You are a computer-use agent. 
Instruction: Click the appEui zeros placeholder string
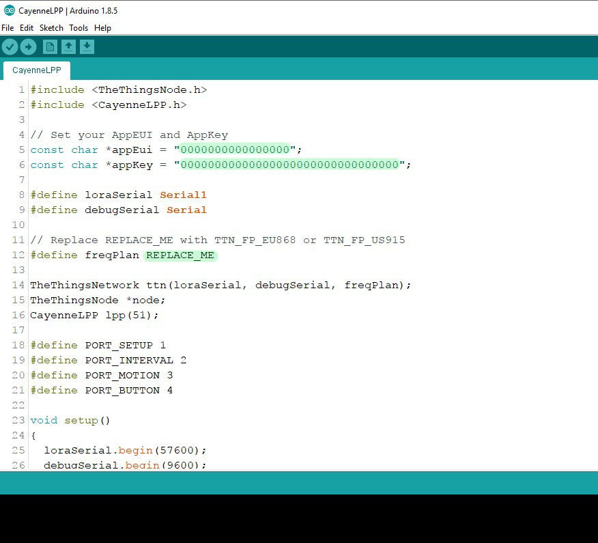(x=236, y=150)
